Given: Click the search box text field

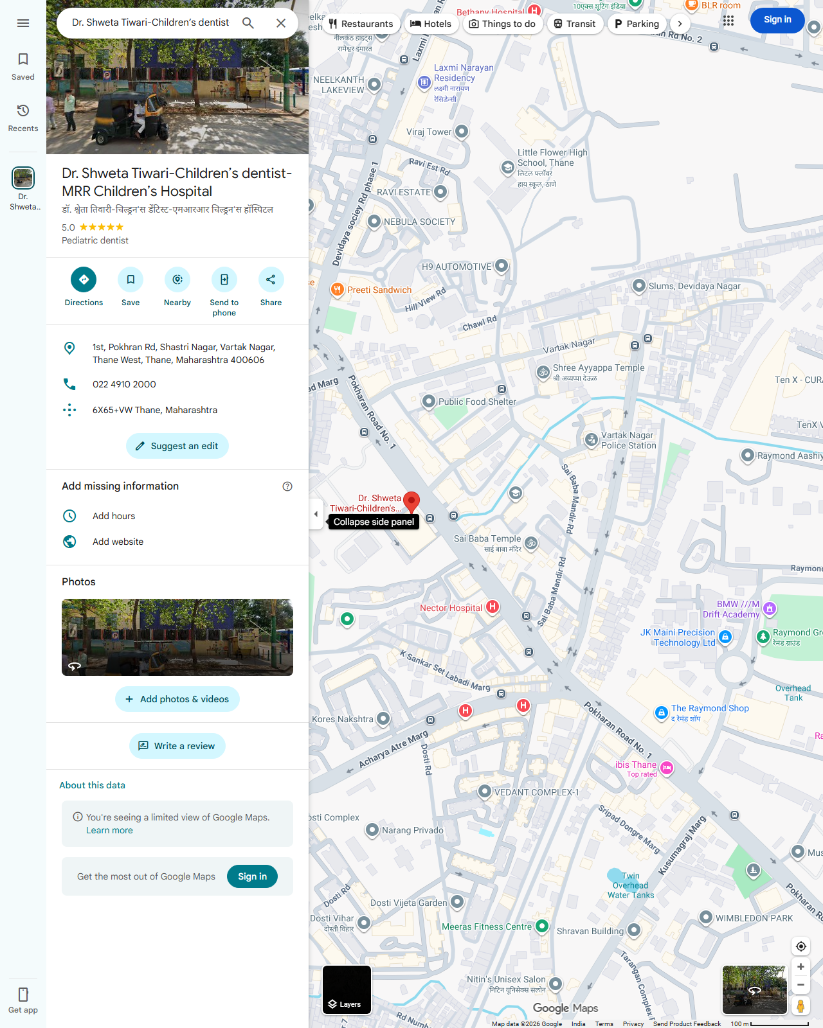Looking at the screenshot, I should tap(150, 22).
